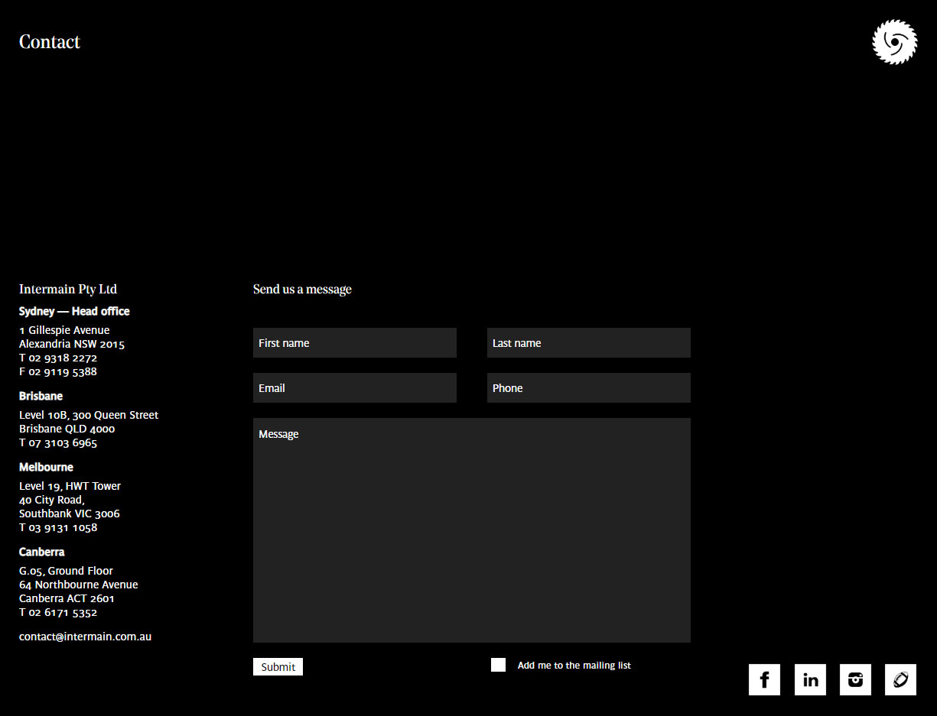Click the contact@intermain.com.au email link

tap(85, 637)
